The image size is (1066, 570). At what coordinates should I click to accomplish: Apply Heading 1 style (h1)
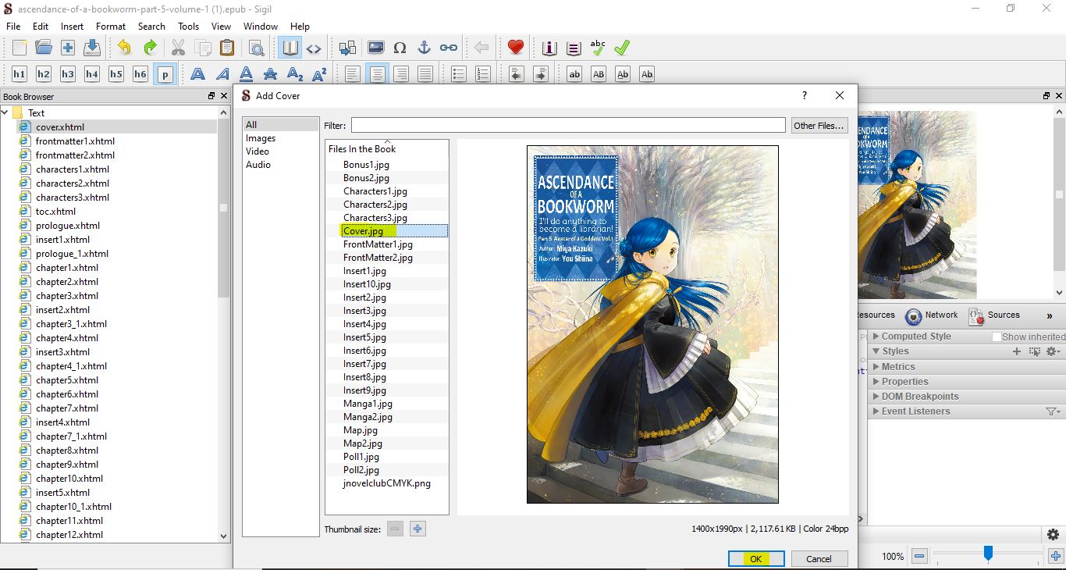coord(20,74)
